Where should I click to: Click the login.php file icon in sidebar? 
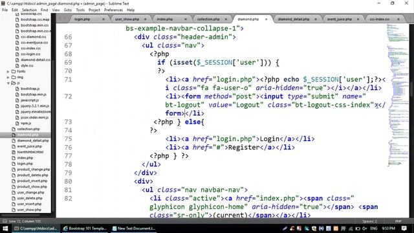point(14,164)
